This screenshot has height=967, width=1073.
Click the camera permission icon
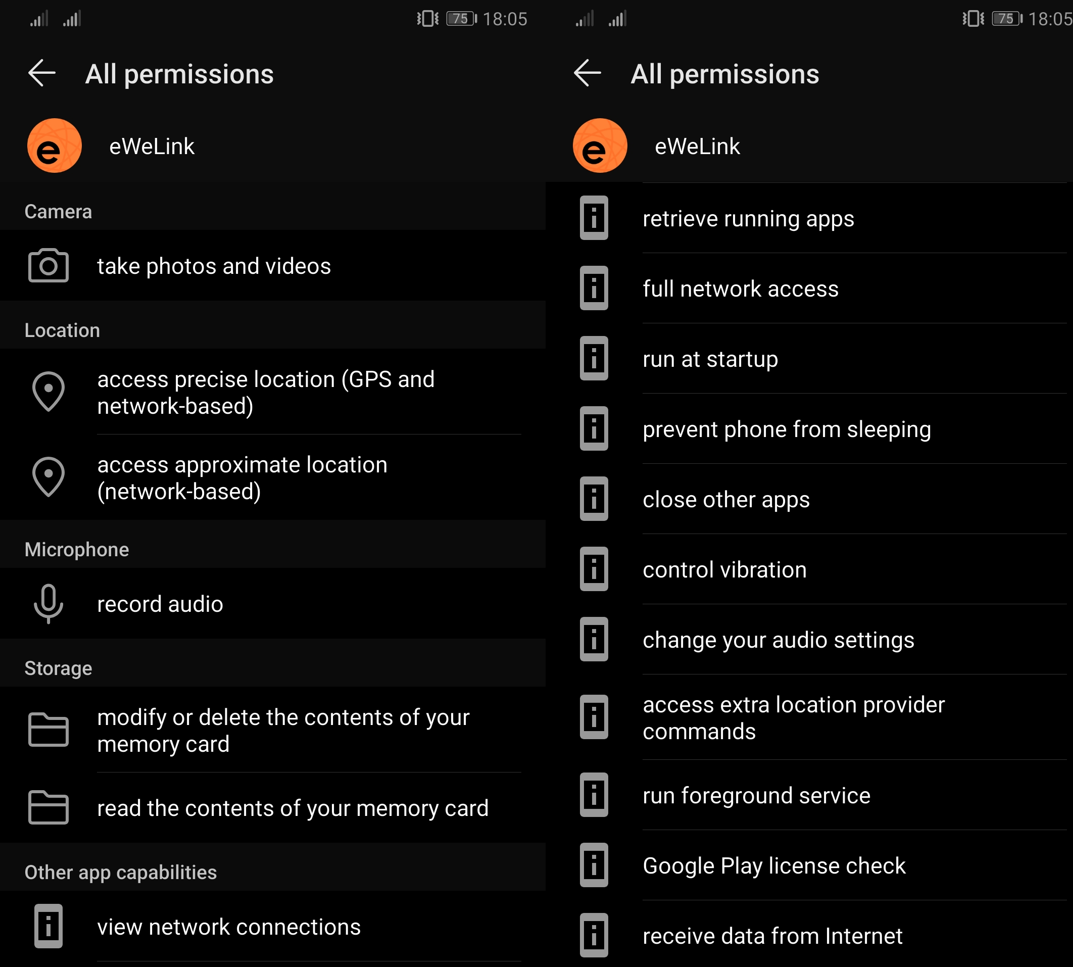47,265
